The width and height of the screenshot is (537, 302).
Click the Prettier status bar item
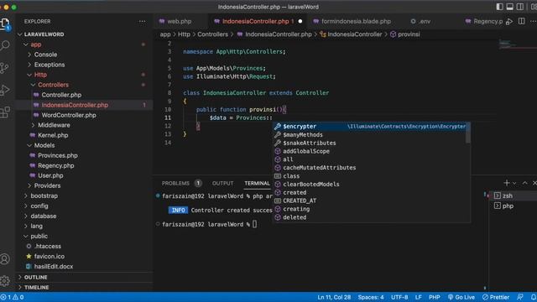(x=496, y=297)
